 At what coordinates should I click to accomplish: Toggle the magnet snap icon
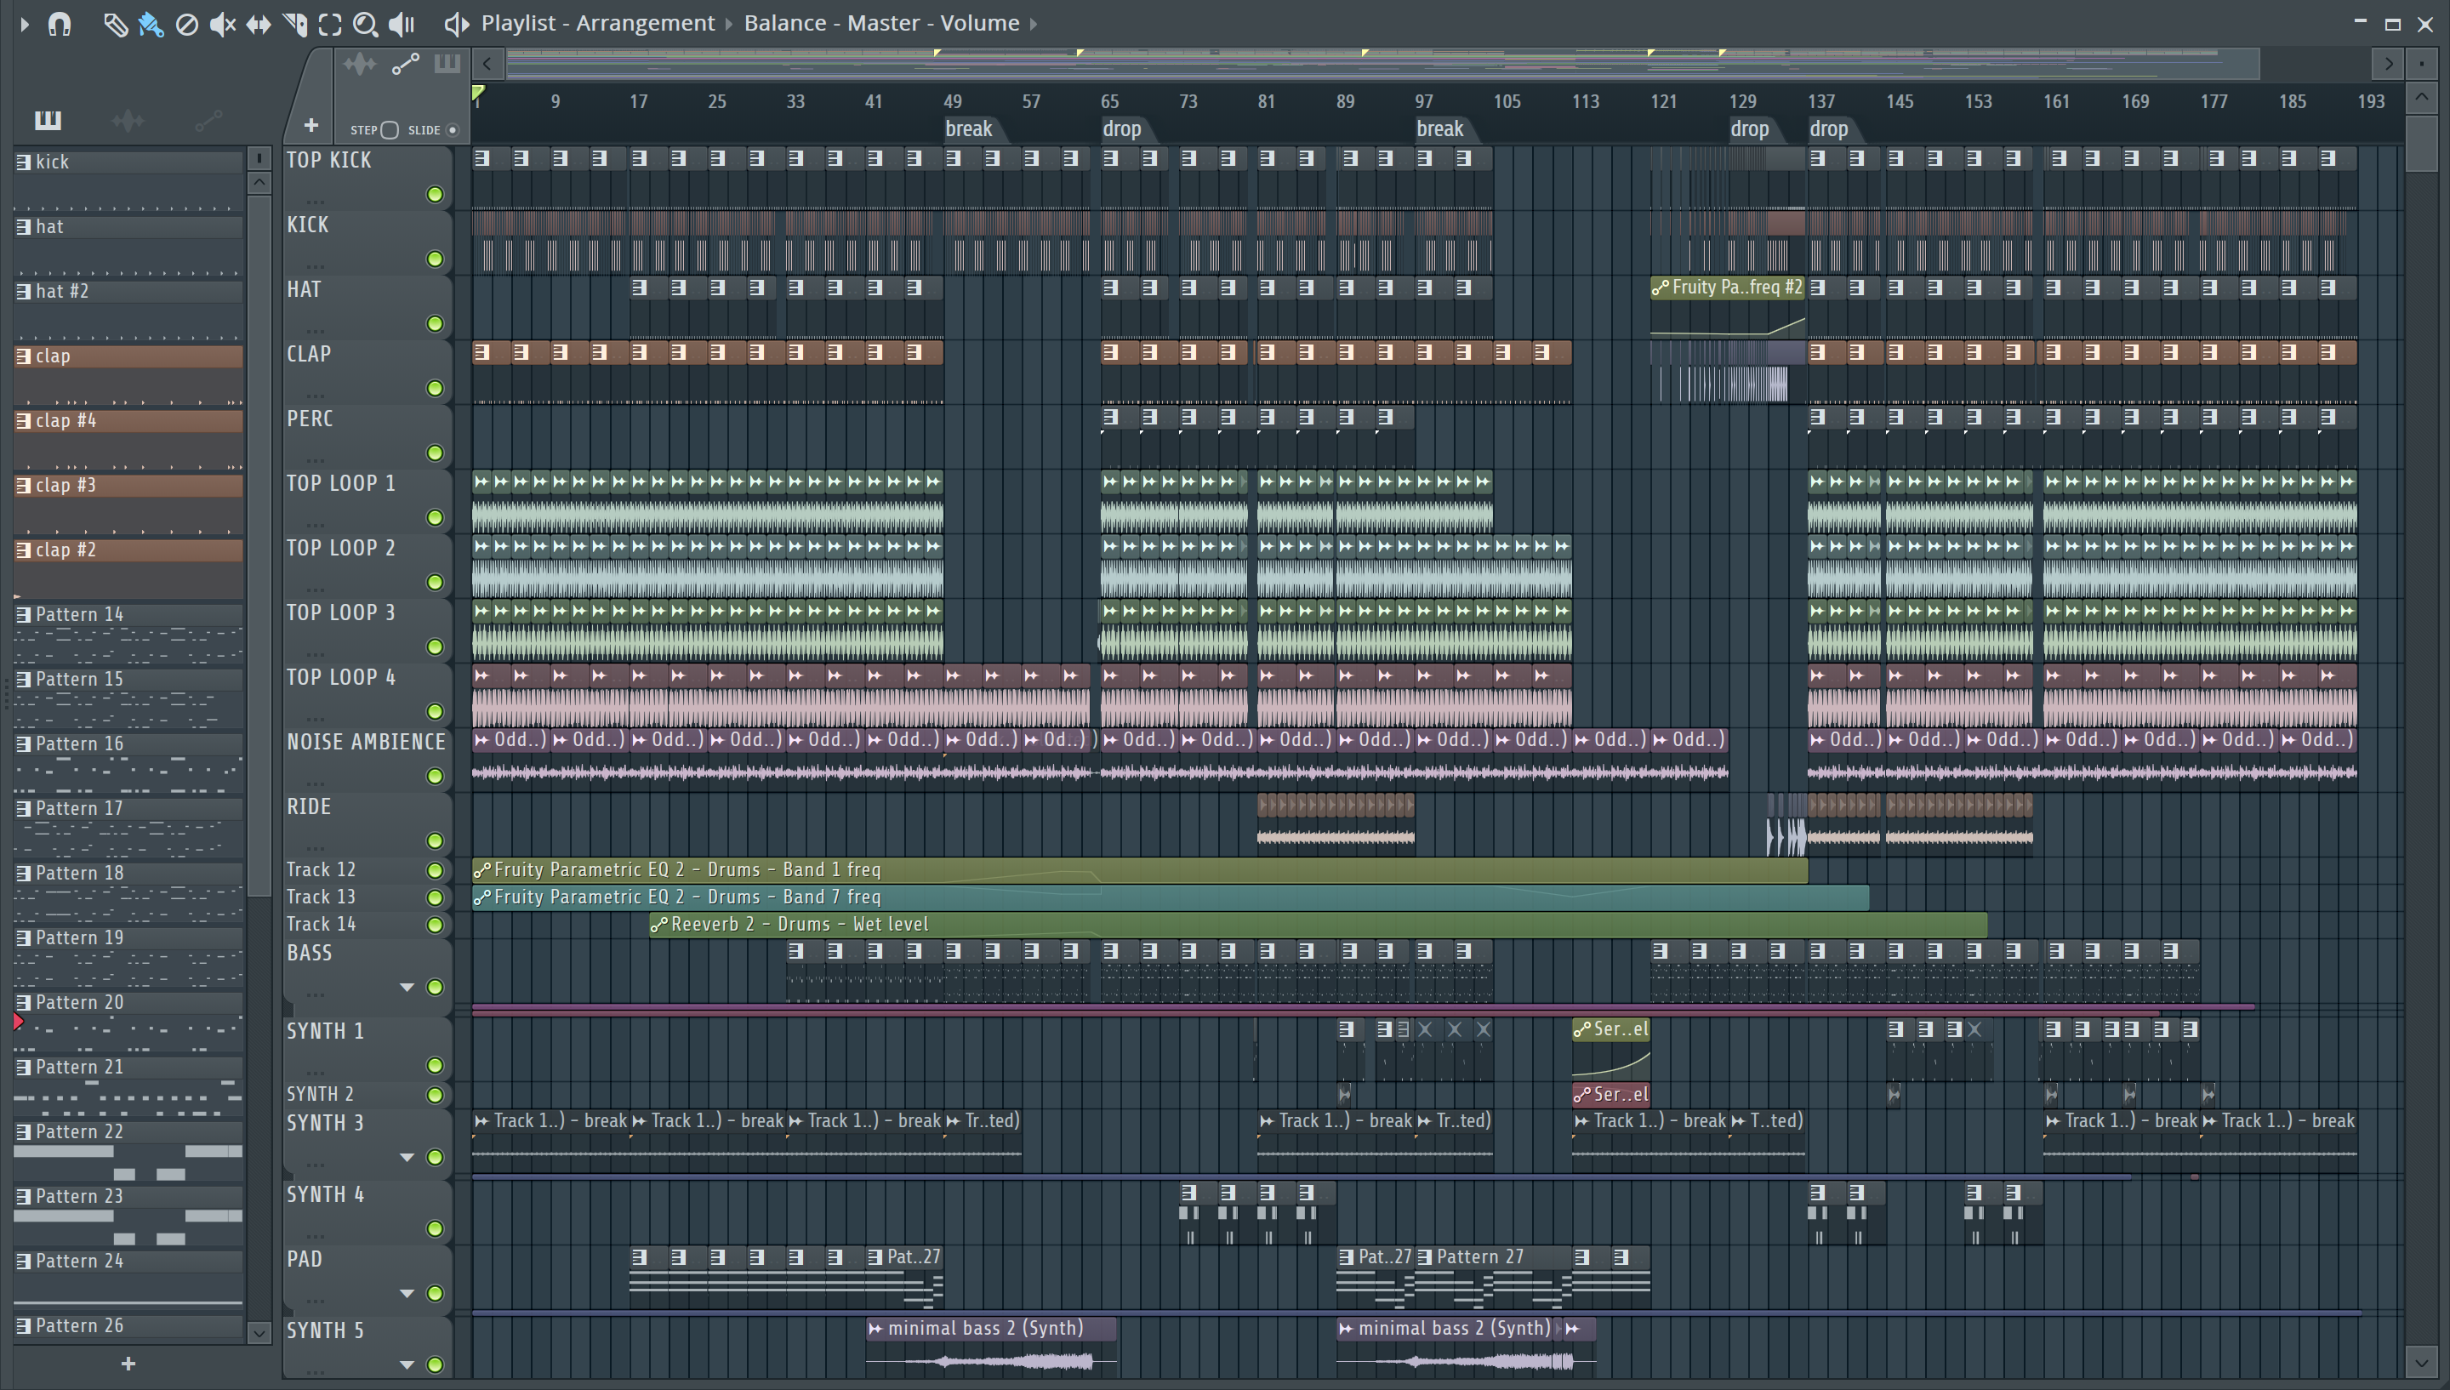tap(60, 23)
